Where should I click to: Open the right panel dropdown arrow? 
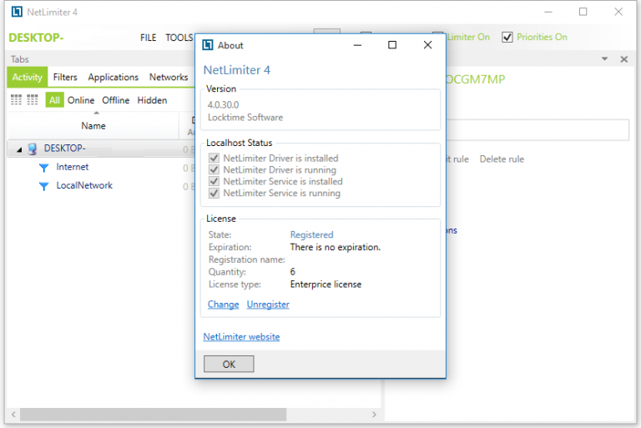coord(604,59)
